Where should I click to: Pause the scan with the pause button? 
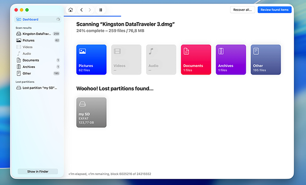101,10
